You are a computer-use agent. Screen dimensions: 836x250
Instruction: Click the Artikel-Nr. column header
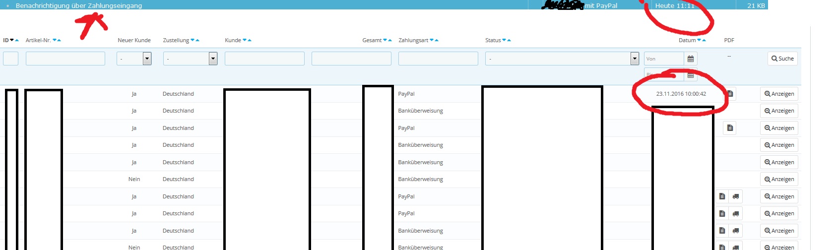click(x=38, y=40)
